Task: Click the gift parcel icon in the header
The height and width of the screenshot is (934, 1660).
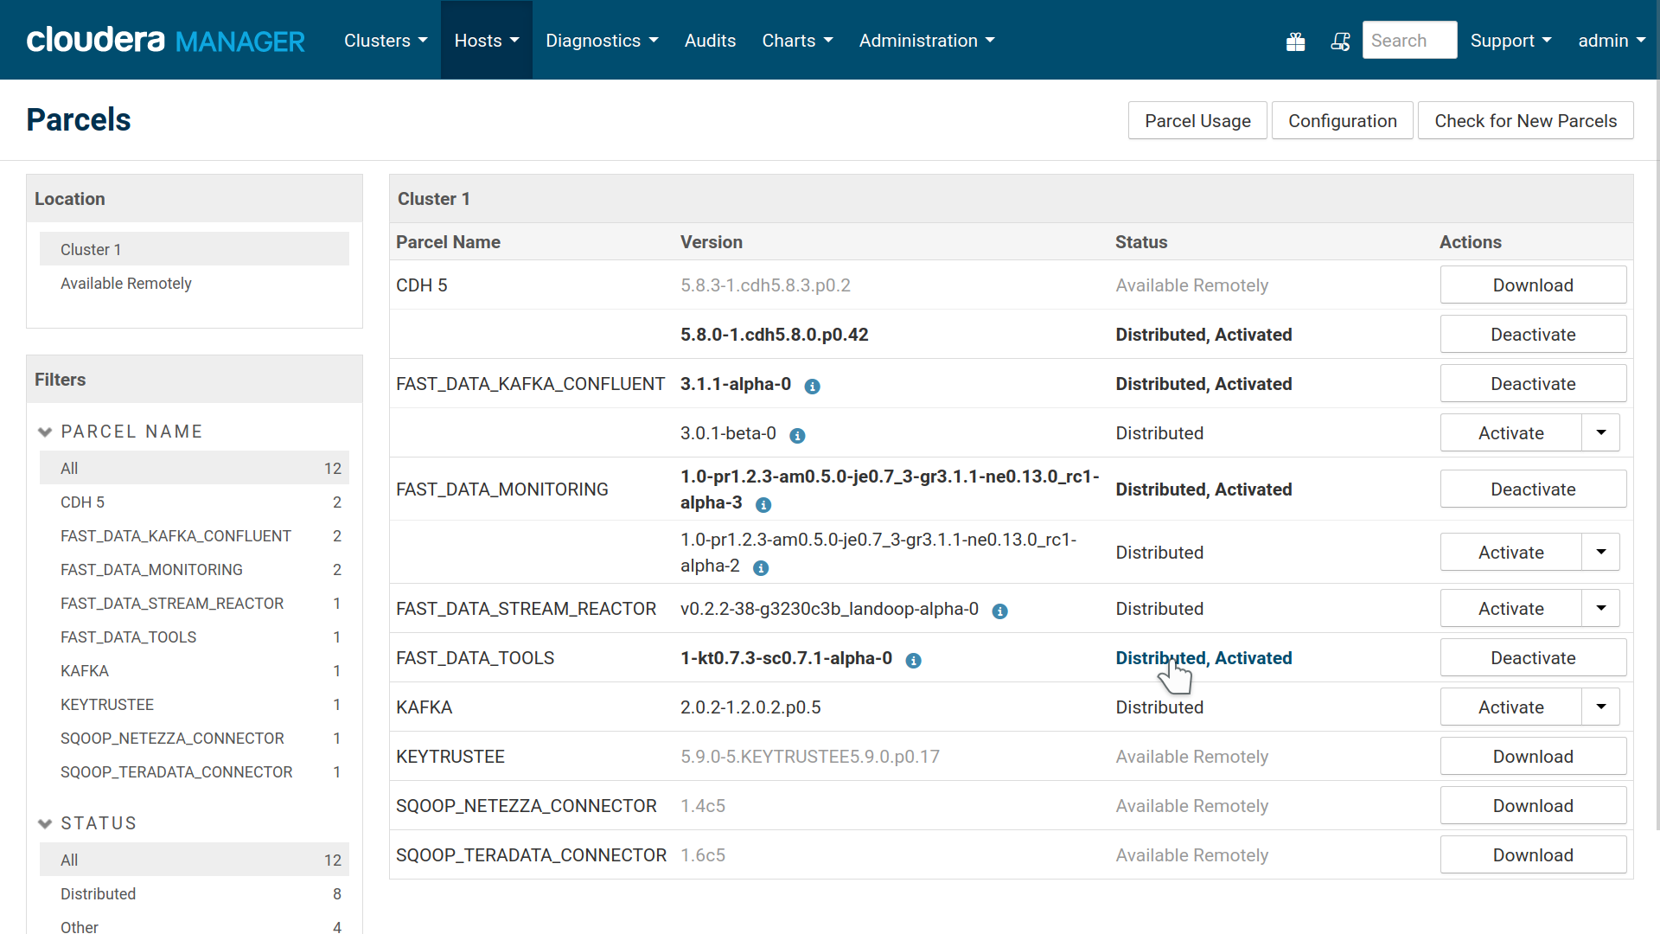Action: pyautogui.click(x=1295, y=41)
